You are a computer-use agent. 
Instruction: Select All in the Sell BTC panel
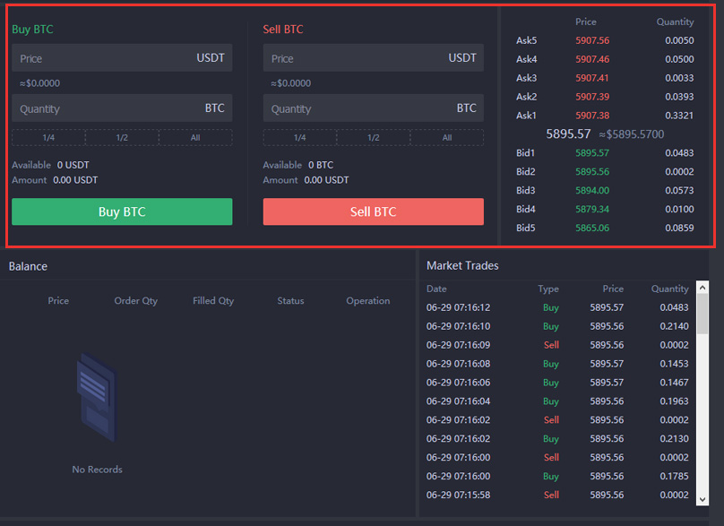tap(447, 138)
